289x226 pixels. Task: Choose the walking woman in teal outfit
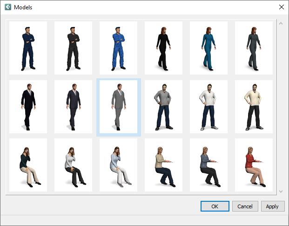point(208,48)
